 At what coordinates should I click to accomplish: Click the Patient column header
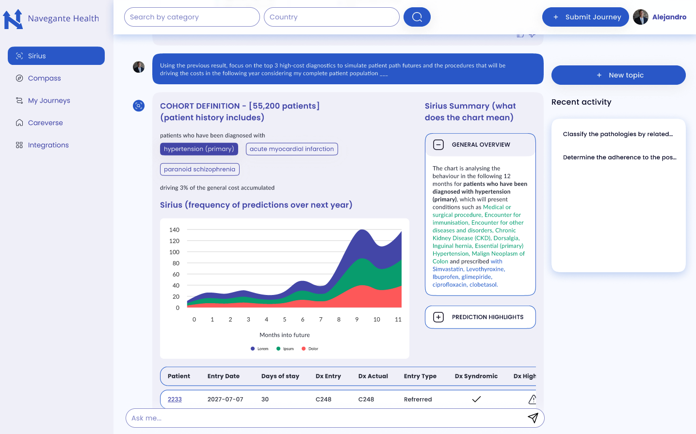coord(179,376)
